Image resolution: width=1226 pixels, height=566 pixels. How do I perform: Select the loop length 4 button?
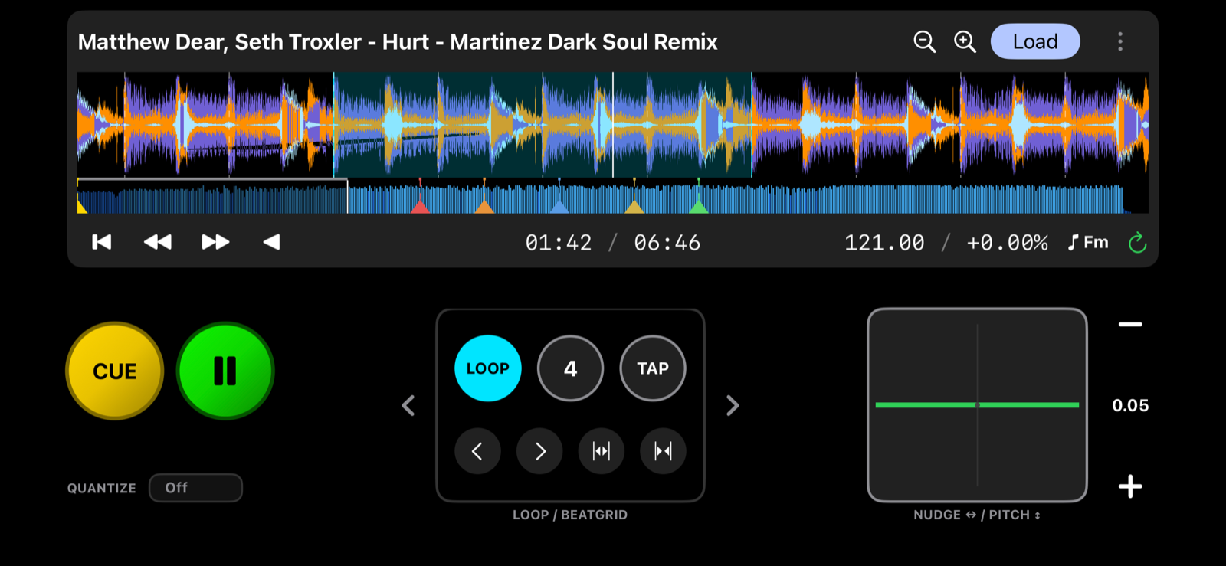tap(571, 368)
